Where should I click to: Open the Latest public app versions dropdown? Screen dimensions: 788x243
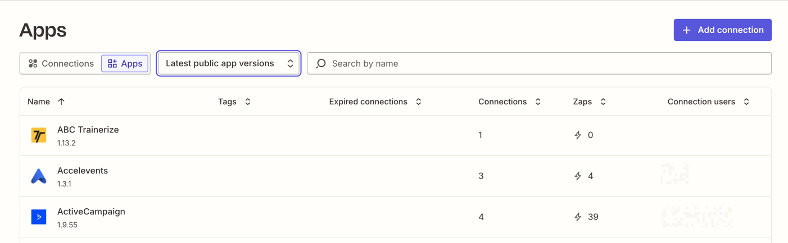click(229, 63)
